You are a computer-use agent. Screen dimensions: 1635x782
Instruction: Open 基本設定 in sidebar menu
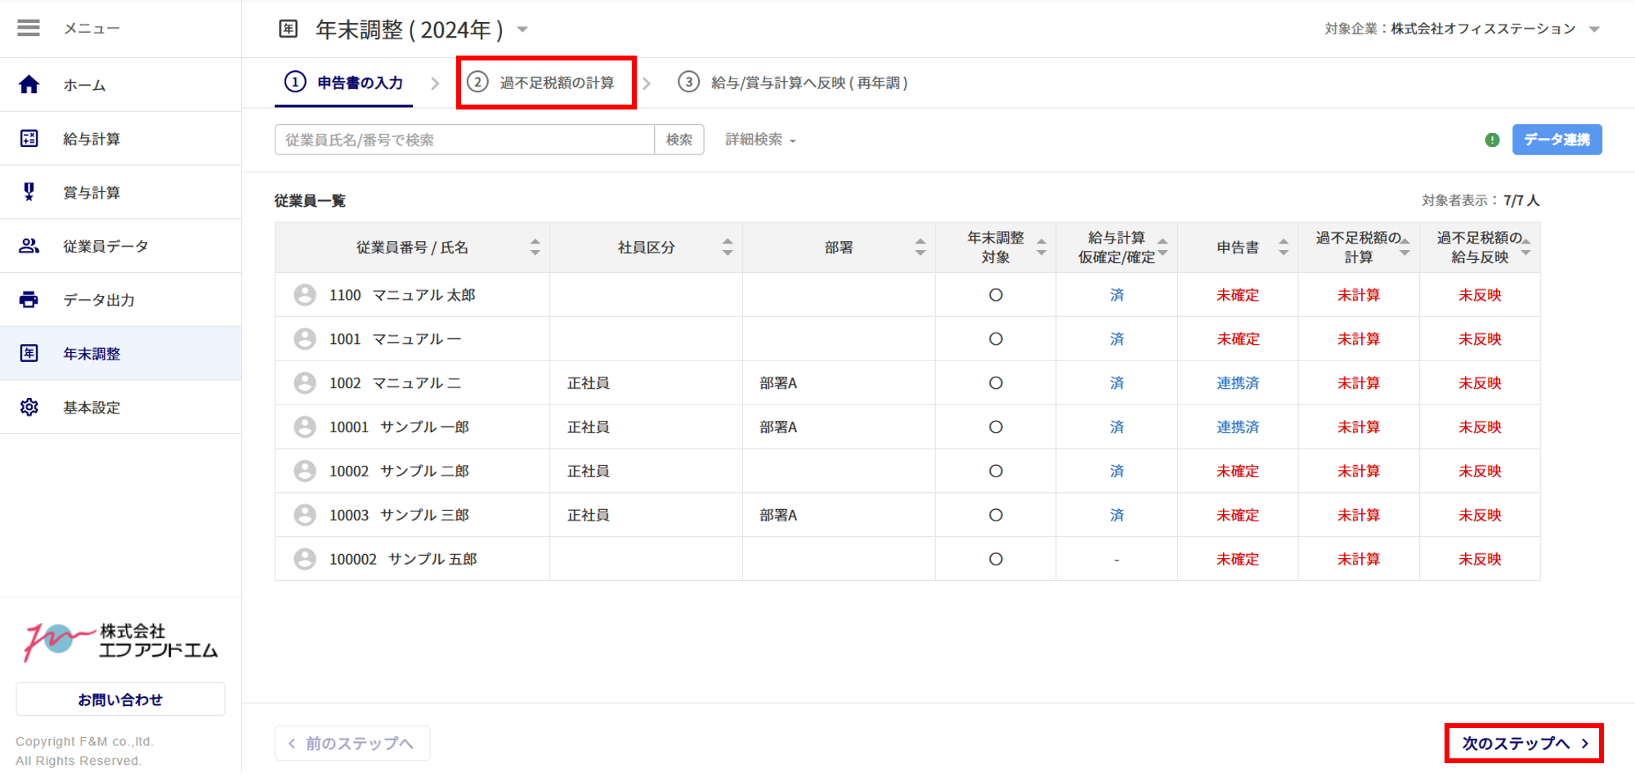point(120,407)
